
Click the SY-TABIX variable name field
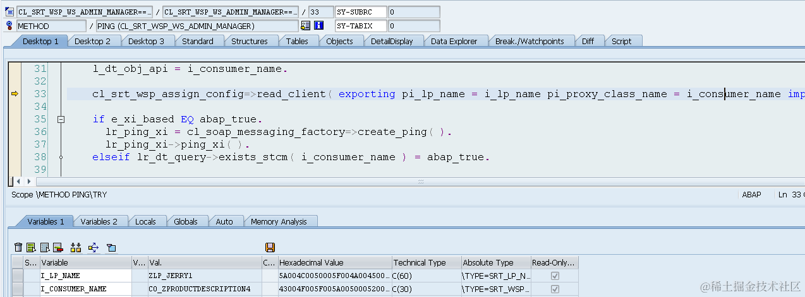pyautogui.click(x=361, y=26)
